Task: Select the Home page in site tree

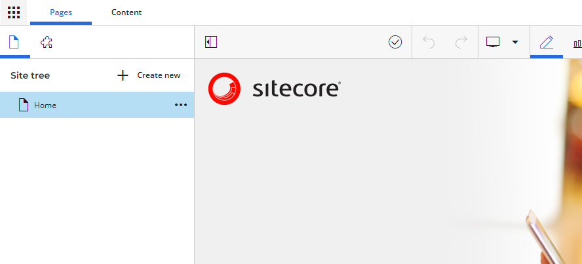Action: point(97,105)
